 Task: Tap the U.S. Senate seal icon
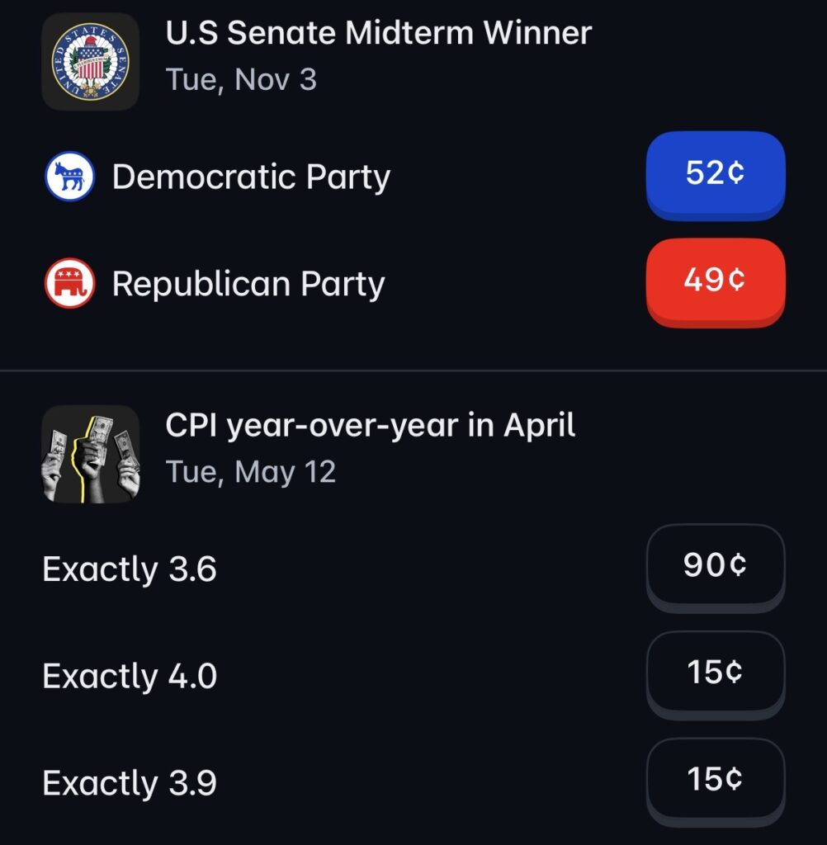90,62
